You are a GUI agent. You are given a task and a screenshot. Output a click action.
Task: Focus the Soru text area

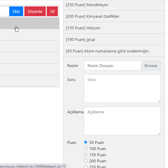(122, 89)
